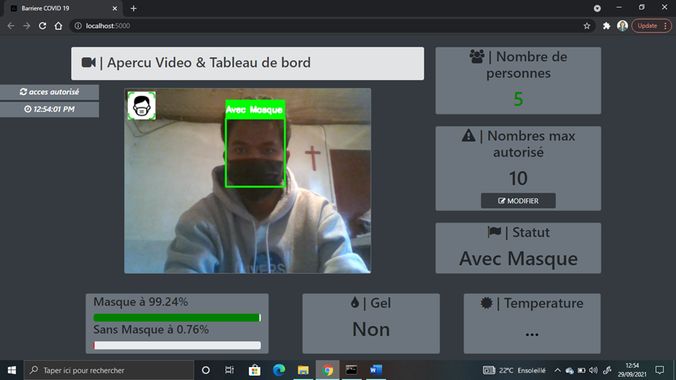Screen dimensions: 676x380
Task: Go to the browser home page
Action: [x=58, y=26]
